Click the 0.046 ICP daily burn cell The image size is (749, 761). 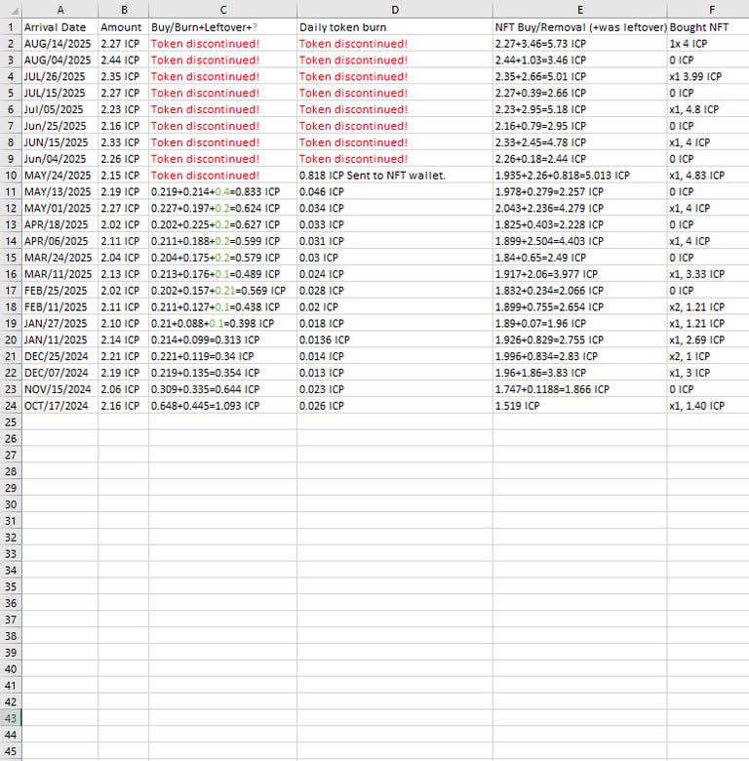tap(395, 191)
